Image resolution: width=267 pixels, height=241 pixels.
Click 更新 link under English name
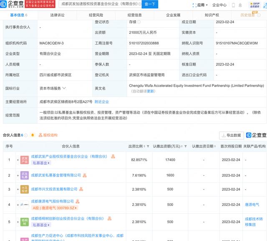(150, 91)
